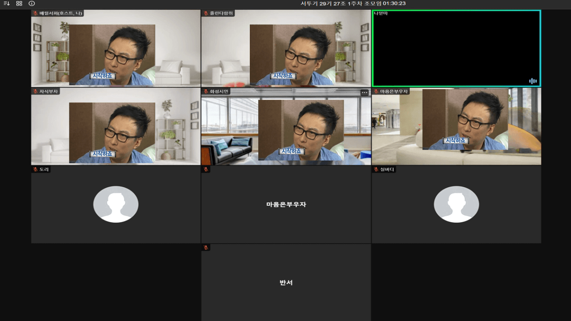Screen dimensions: 571x321
Task: Click the 반서 name in bottom tile
Action: 286,283
